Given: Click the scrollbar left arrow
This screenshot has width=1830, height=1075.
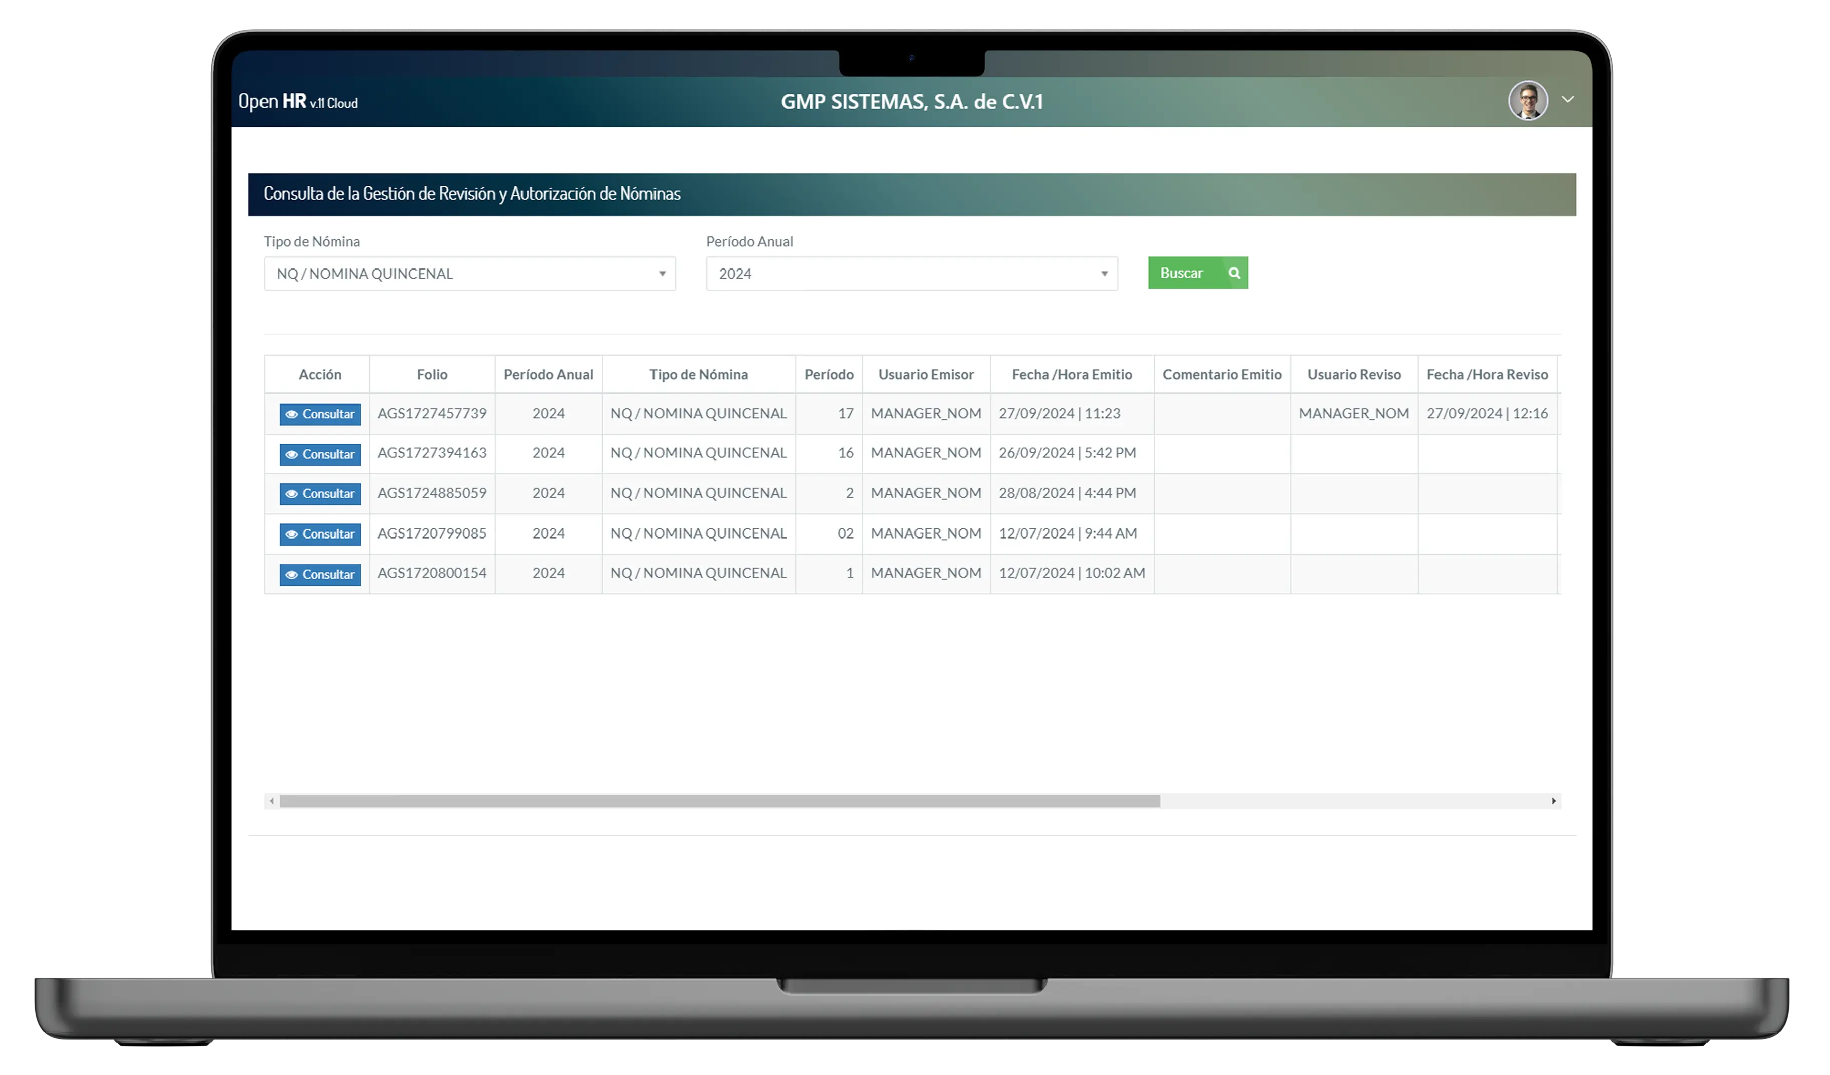Looking at the screenshot, I should [x=272, y=801].
